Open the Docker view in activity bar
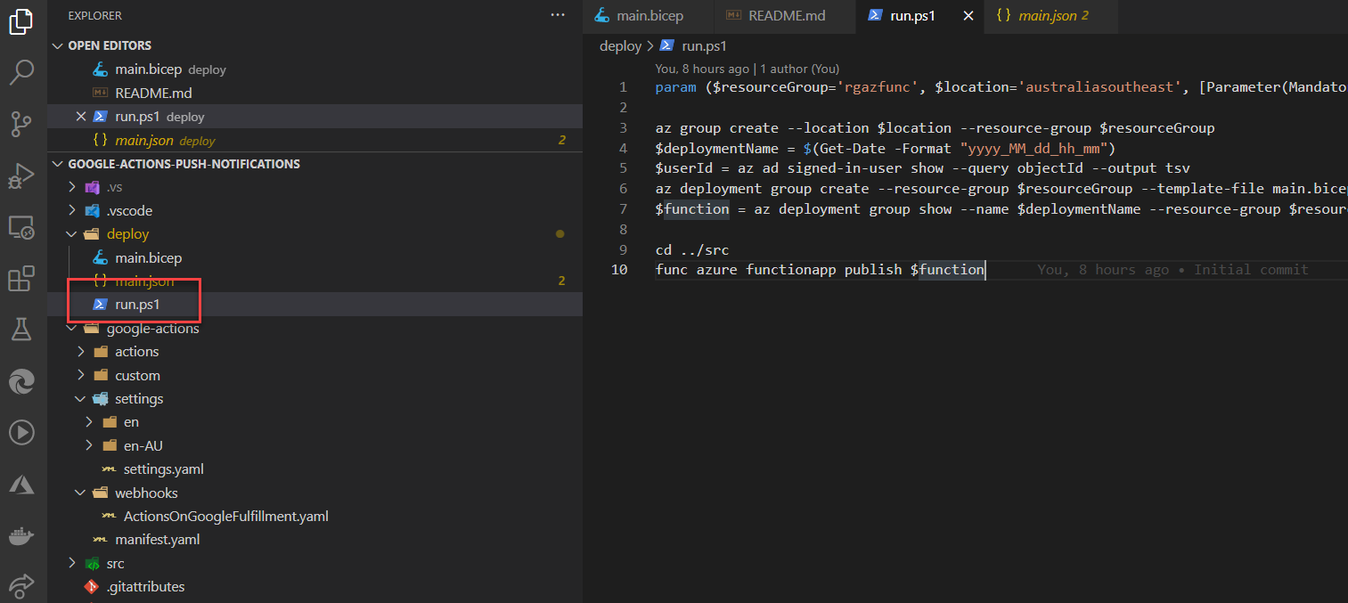This screenshot has height=603, width=1348. coord(21,536)
